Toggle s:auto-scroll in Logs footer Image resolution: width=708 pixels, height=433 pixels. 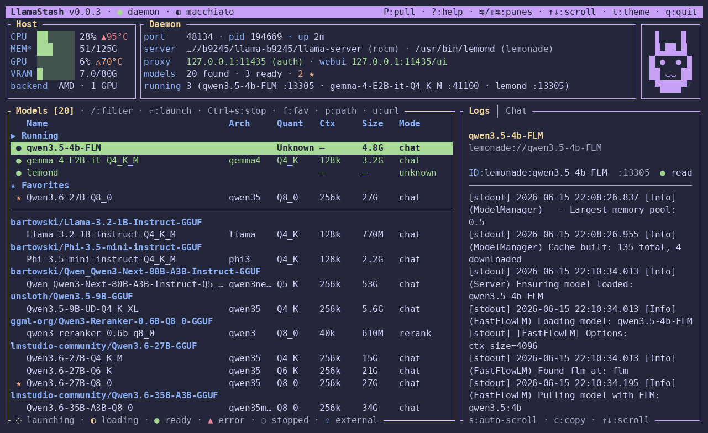[x=503, y=420]
